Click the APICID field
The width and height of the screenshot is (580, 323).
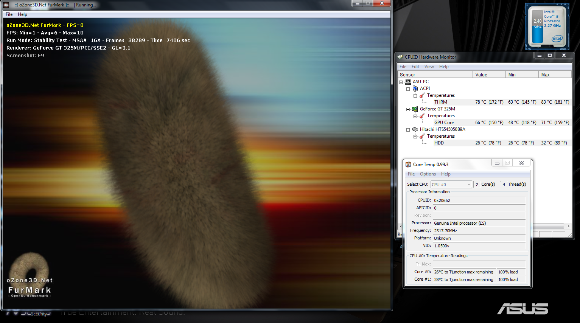click(x=479, y=208)
